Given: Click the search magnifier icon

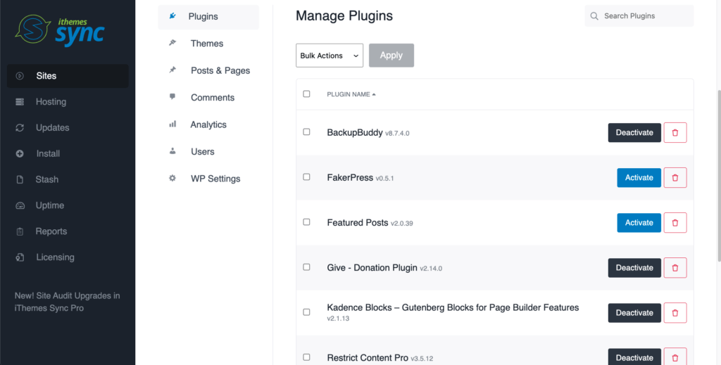Looking at the screenshot, I should click(594, 16).
